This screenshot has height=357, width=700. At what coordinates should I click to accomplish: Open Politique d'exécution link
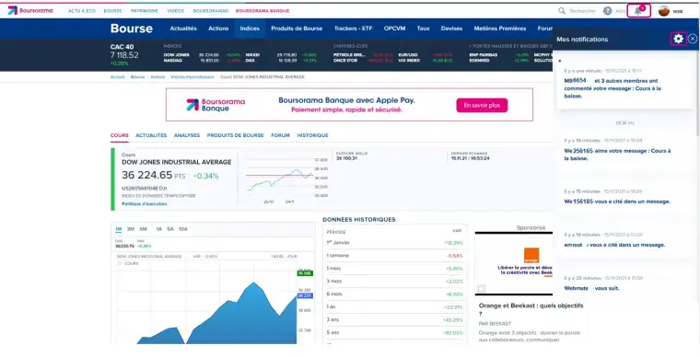coord(145,203)
